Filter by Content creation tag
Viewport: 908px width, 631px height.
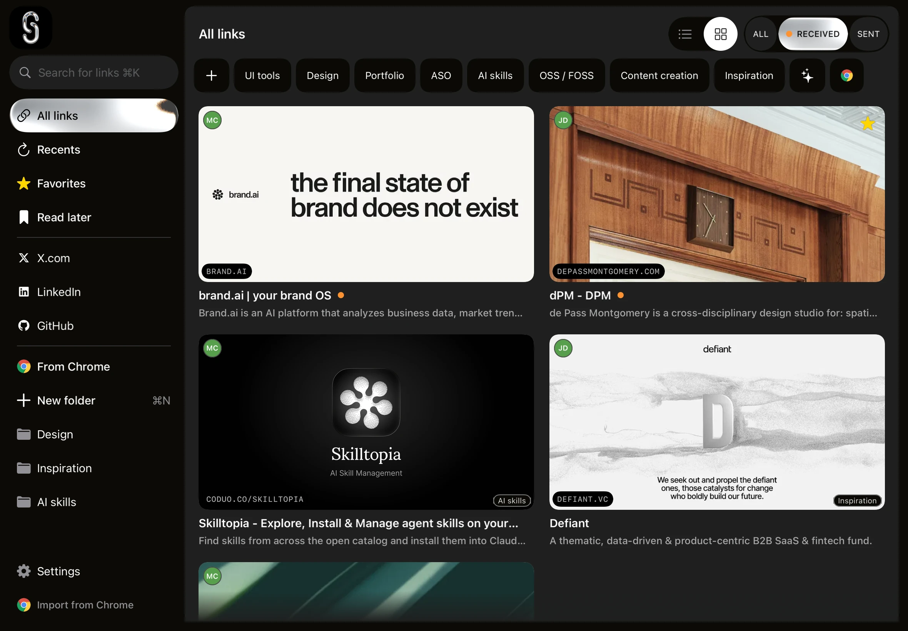point(659,75)
